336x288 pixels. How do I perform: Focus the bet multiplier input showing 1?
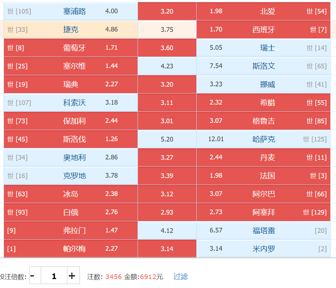pyautogui.click(x=54, y=276)
